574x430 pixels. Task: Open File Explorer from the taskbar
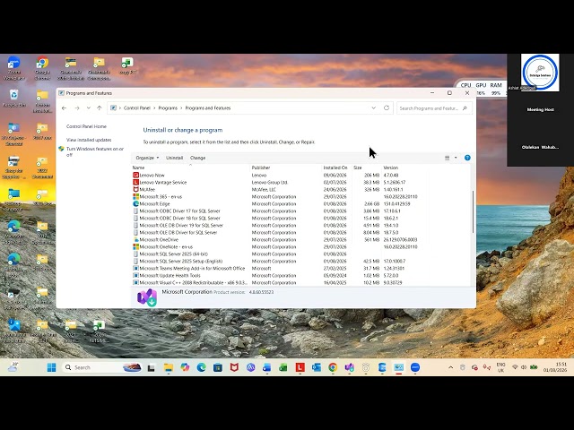tap(169, 367)
